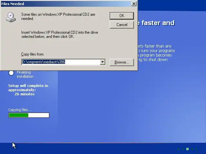Click the '26 minutes' remaining time text
This screenshot has height=154, width=206.
point(24,94)
